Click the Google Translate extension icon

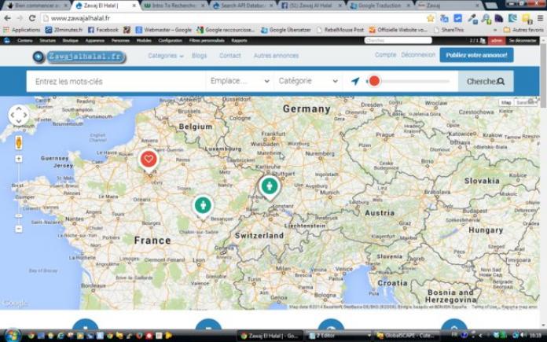pyautogui.click(x=444, y=19)
